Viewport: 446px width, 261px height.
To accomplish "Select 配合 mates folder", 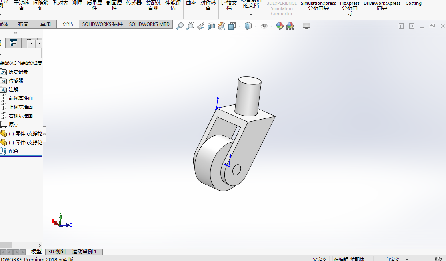I will (13, 151).
